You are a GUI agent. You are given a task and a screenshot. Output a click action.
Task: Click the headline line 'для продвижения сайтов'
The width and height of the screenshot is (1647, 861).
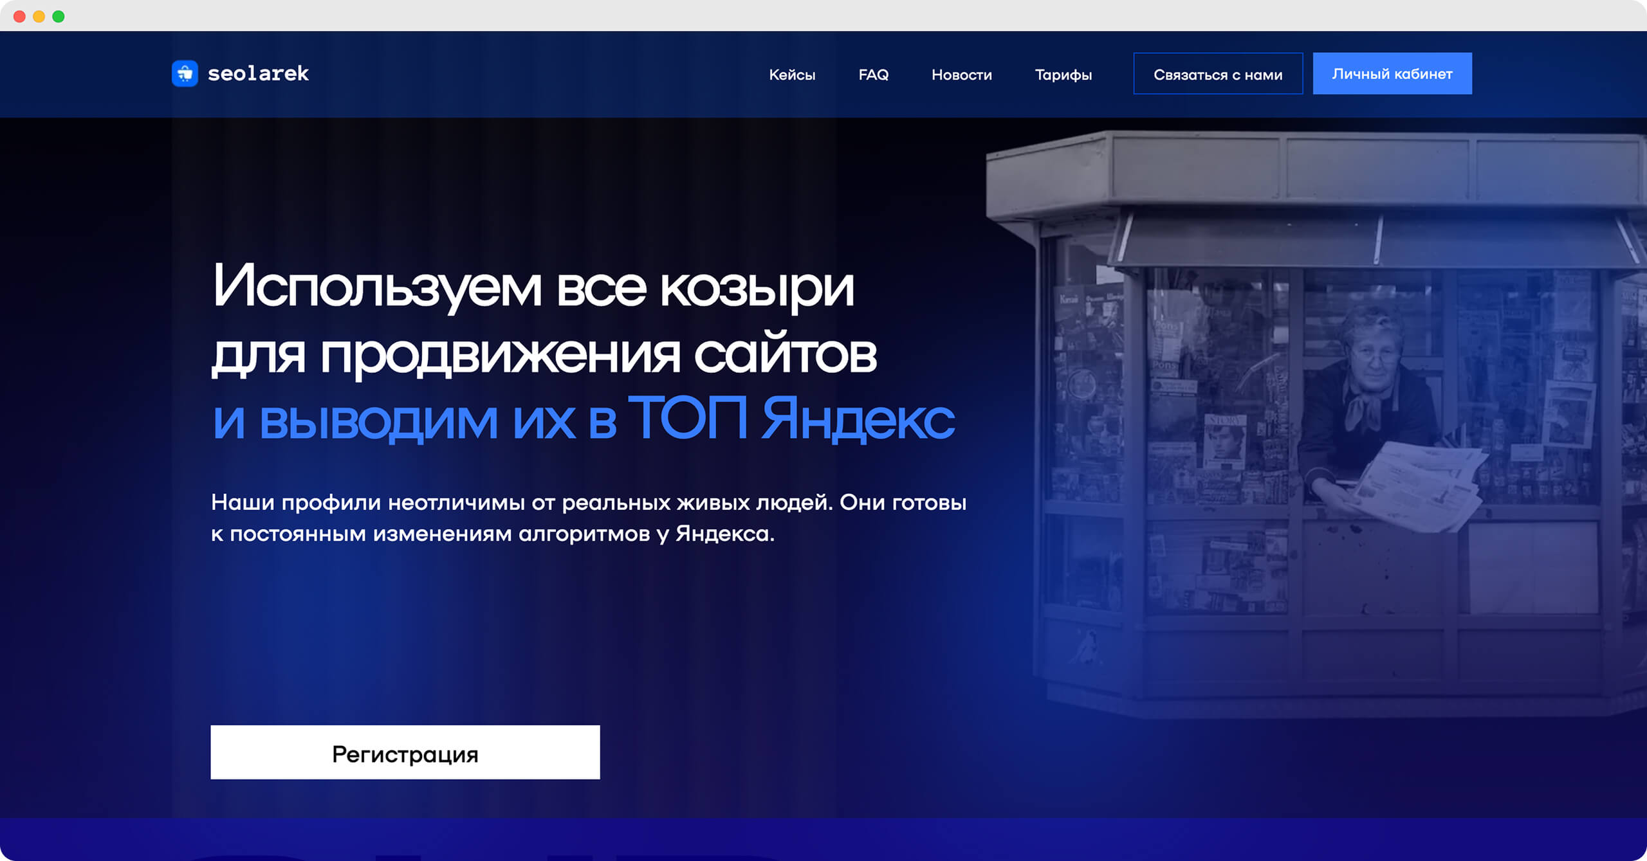(x=544, y=354)
